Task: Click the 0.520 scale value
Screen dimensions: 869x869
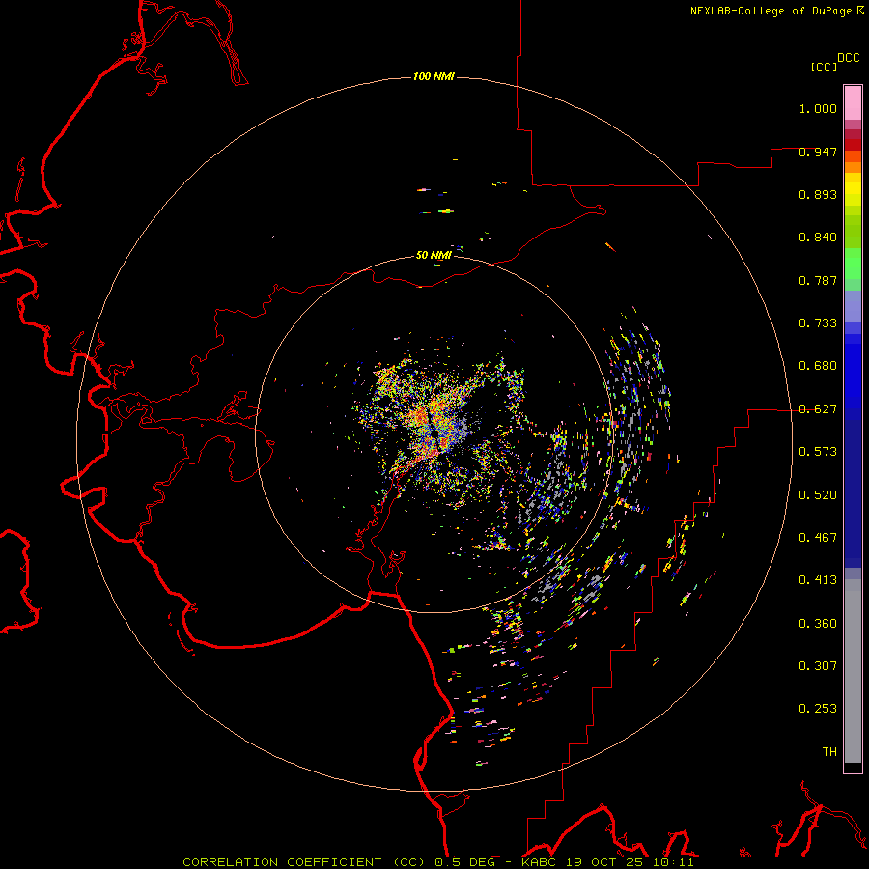Action: click(x=818, y=495)
